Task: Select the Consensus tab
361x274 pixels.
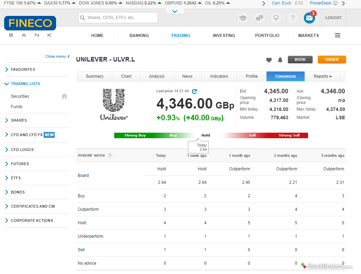Action: coord(286,76)
